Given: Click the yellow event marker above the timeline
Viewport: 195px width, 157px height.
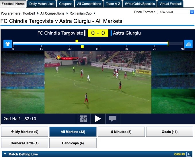Looking at the screenshot, I should [77, 41].
